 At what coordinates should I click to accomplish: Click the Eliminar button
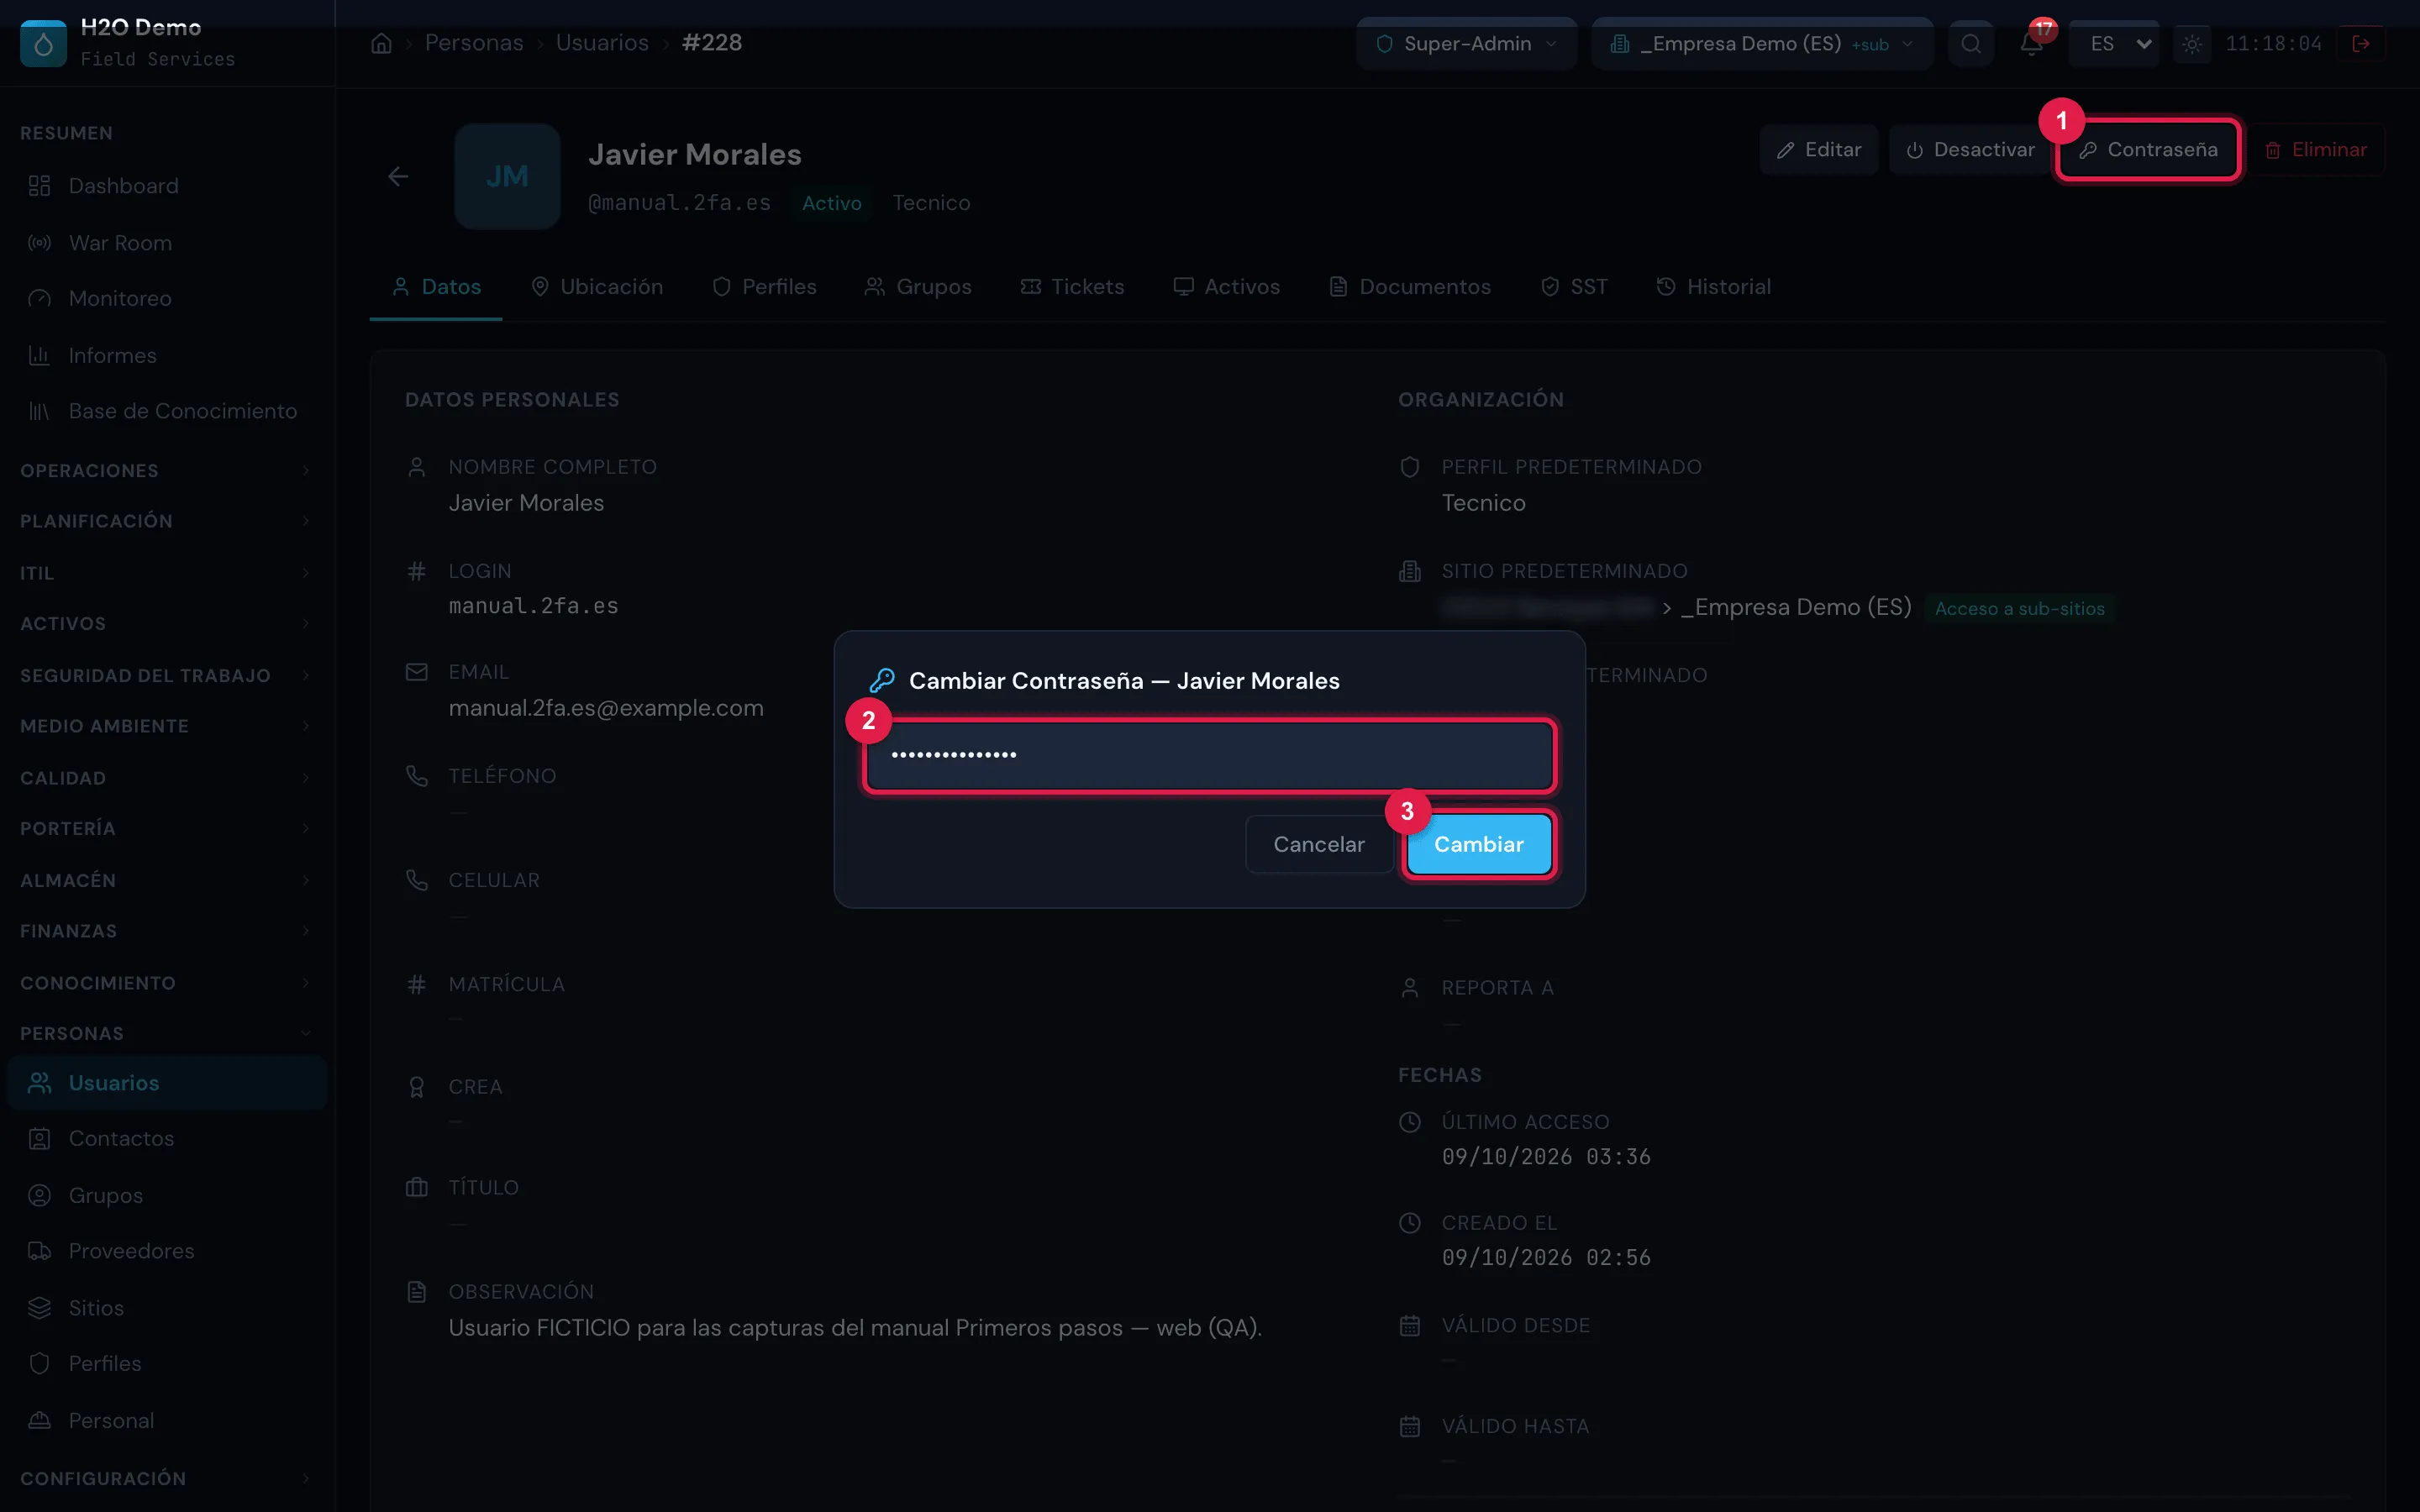(2316, 150)
